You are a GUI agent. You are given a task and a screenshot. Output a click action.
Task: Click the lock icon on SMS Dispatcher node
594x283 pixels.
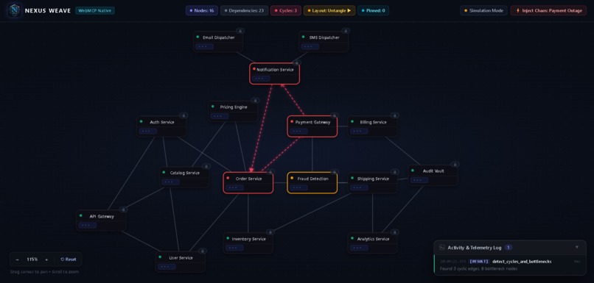click(x=346, y=31)
